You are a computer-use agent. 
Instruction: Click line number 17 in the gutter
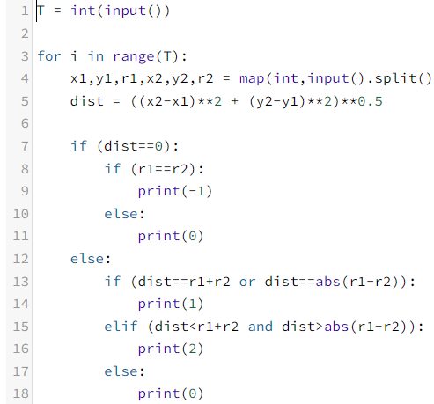(21, 371)
